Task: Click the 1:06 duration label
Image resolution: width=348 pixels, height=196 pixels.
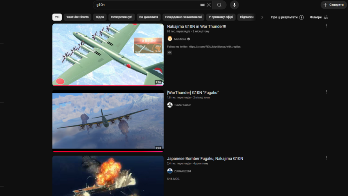Action: [158, 82]
